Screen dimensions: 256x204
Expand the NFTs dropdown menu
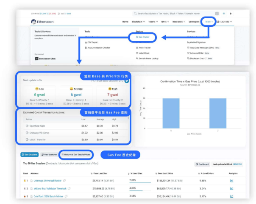pos(165,22)
